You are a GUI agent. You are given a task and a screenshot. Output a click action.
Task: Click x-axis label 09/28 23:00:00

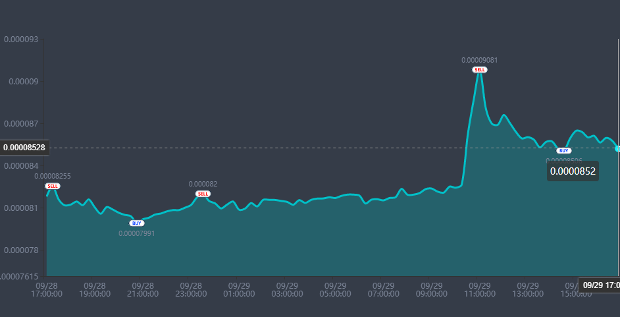[x=191, y=290]
